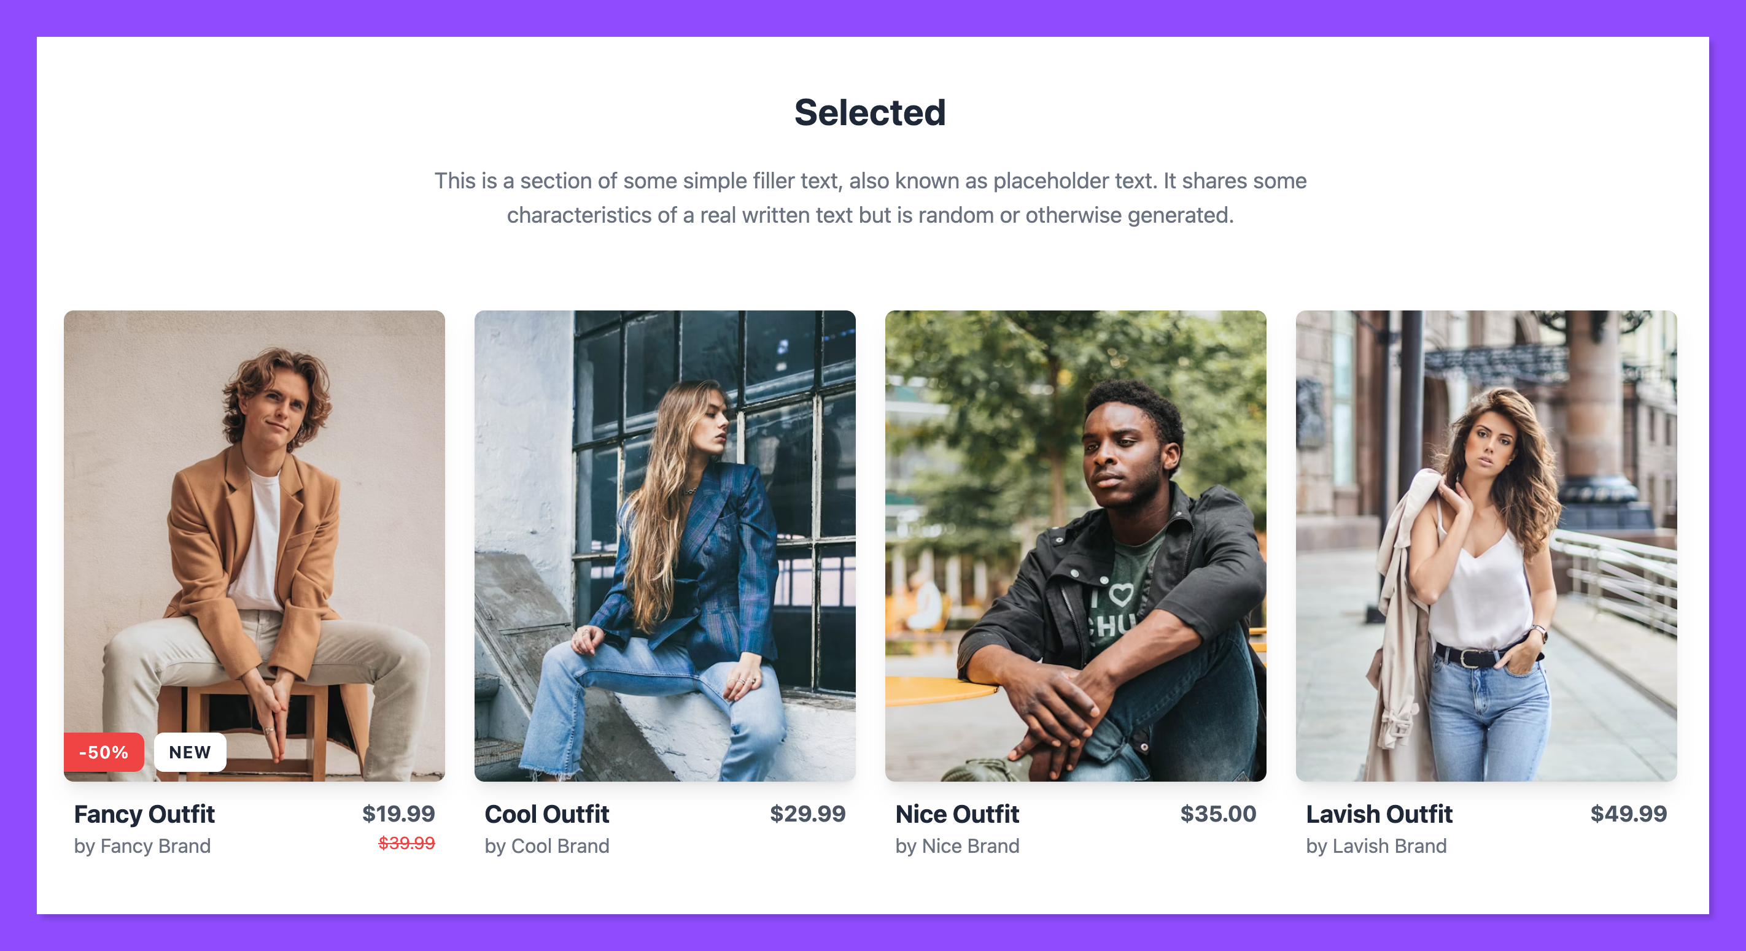Click the $19.99 sale price
The width and height of the screenshot is (1746, 951).
[398, 814]
